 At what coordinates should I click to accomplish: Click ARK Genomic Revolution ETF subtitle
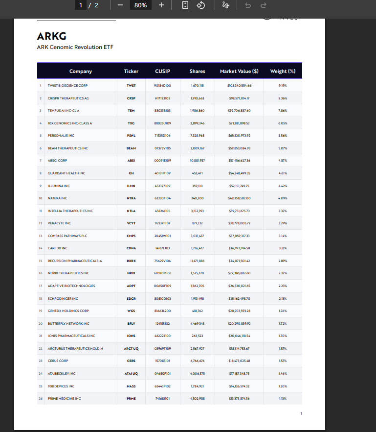[x=75, y=47]
